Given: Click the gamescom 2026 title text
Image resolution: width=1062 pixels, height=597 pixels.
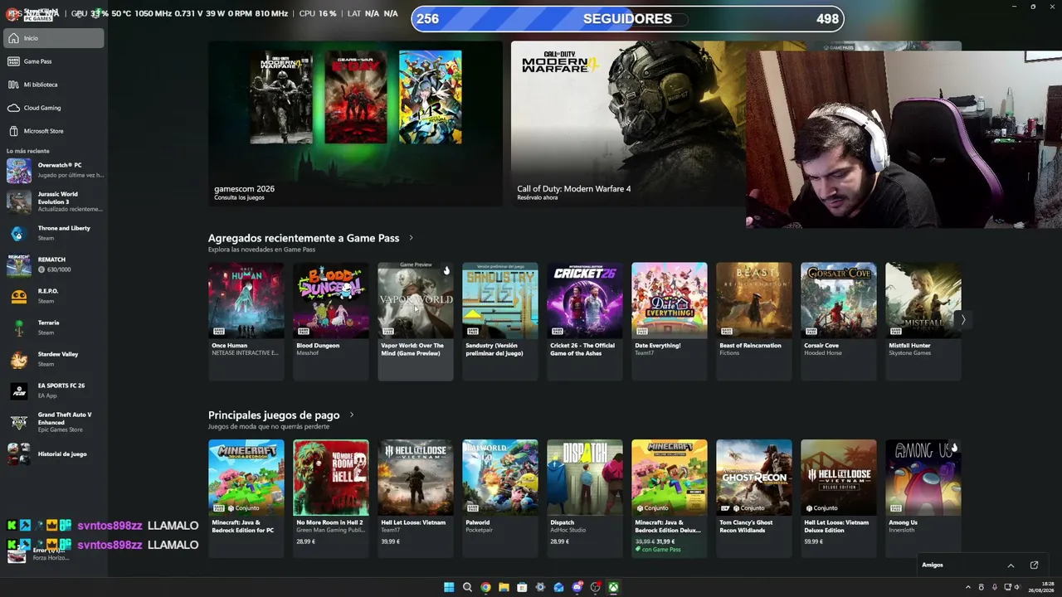Looking at the screenshot, I should [244, 189].
